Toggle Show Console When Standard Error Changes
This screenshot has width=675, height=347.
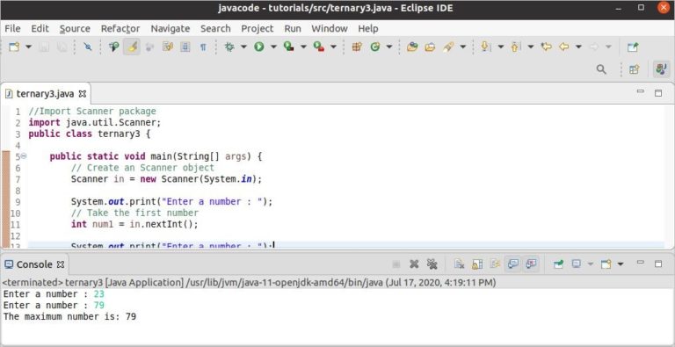tap(531, 264)
